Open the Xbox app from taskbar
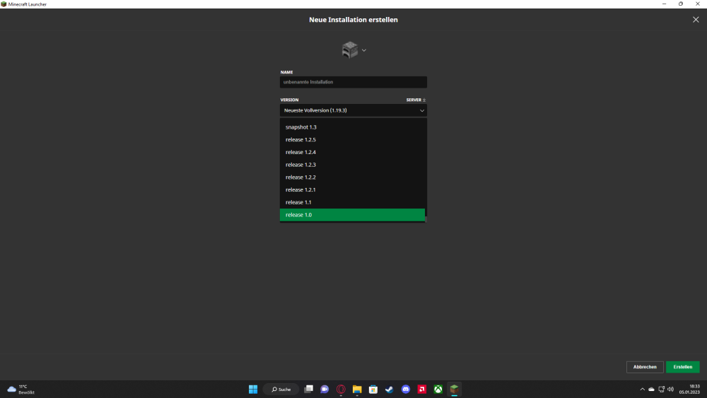 pos(438,389)
